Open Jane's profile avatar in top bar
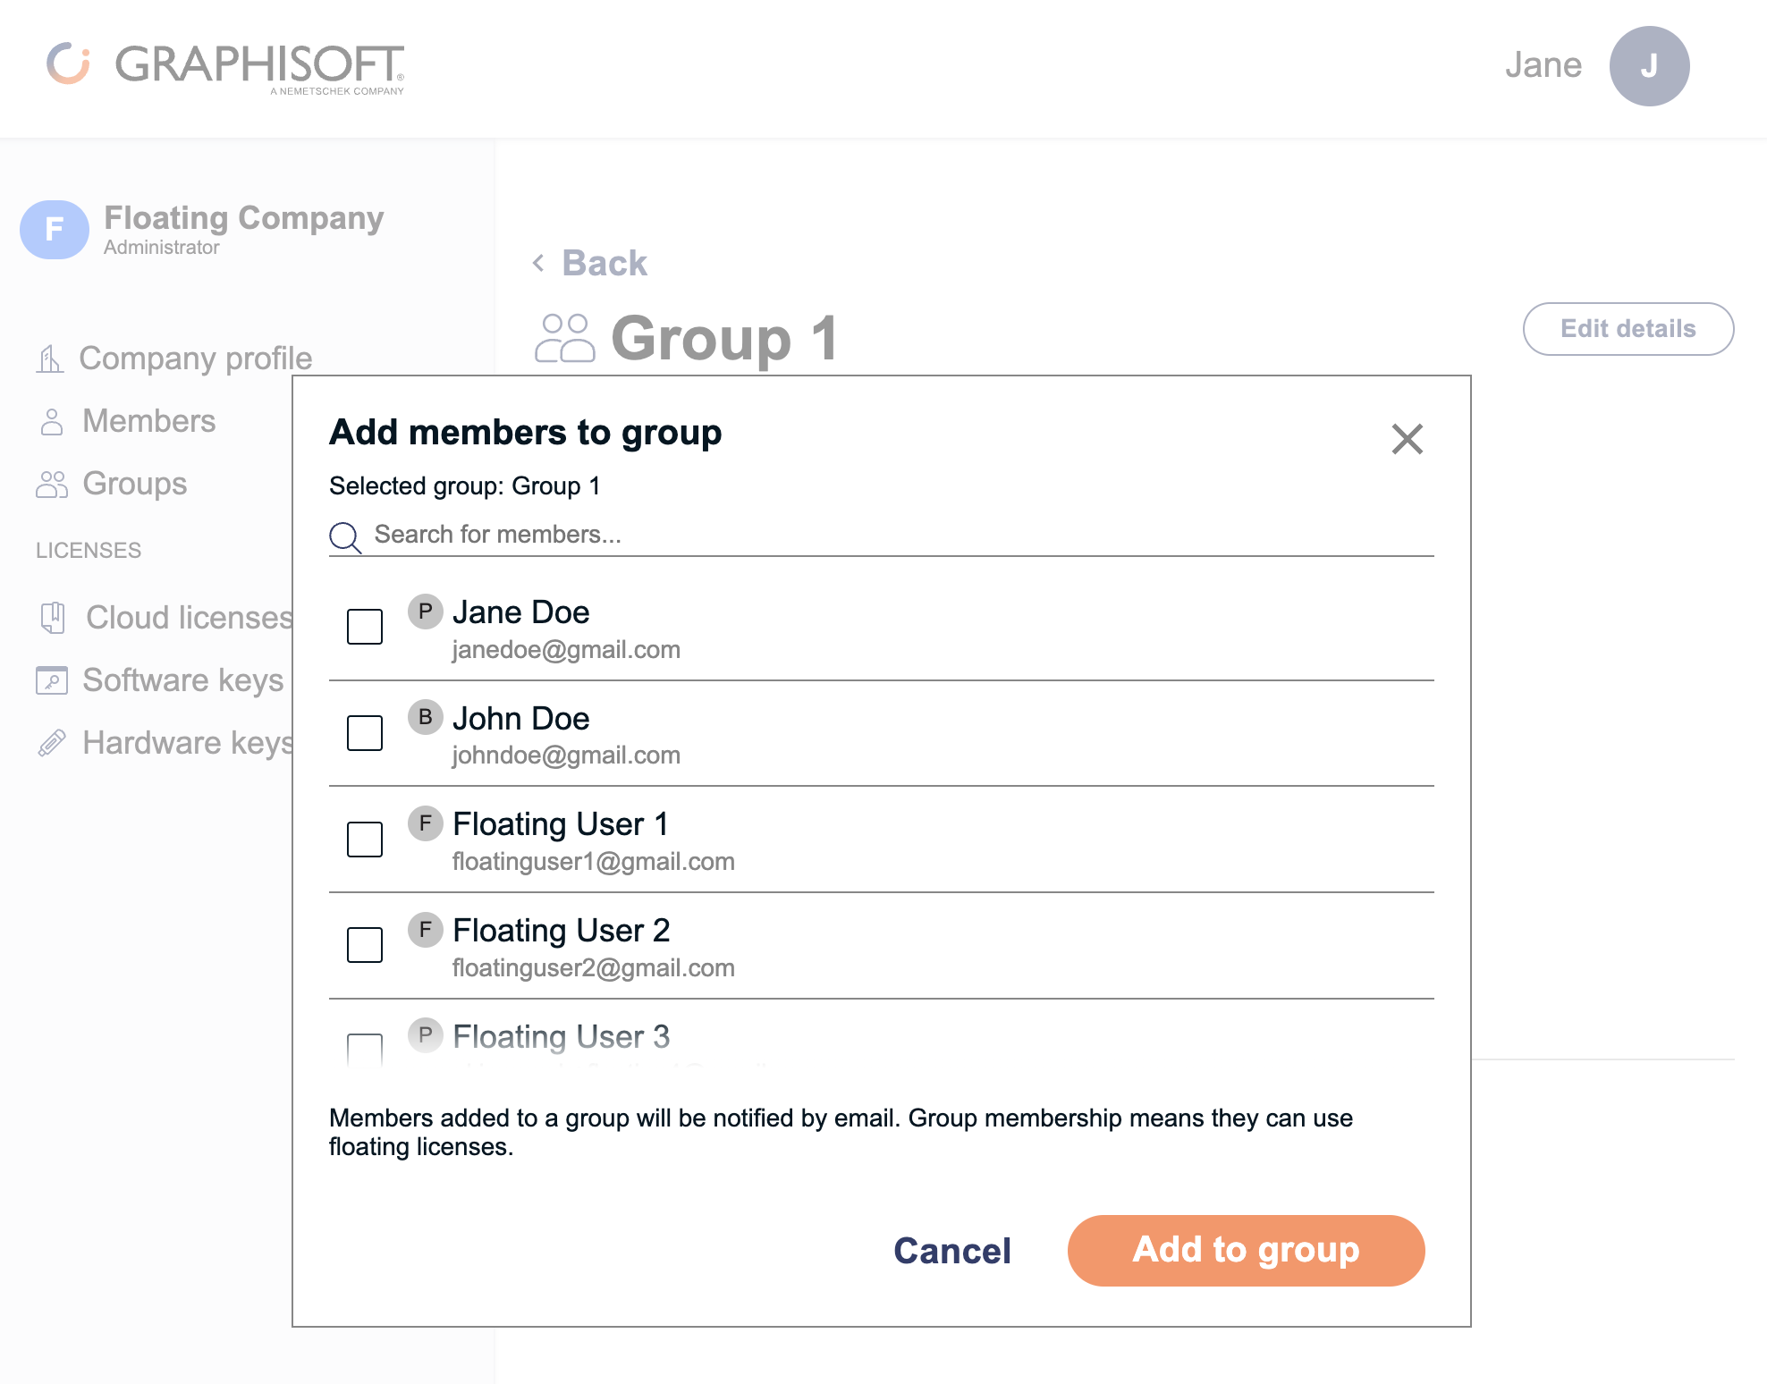The width and height of the screenshot is (1767, 1384). pos(1648,66)
